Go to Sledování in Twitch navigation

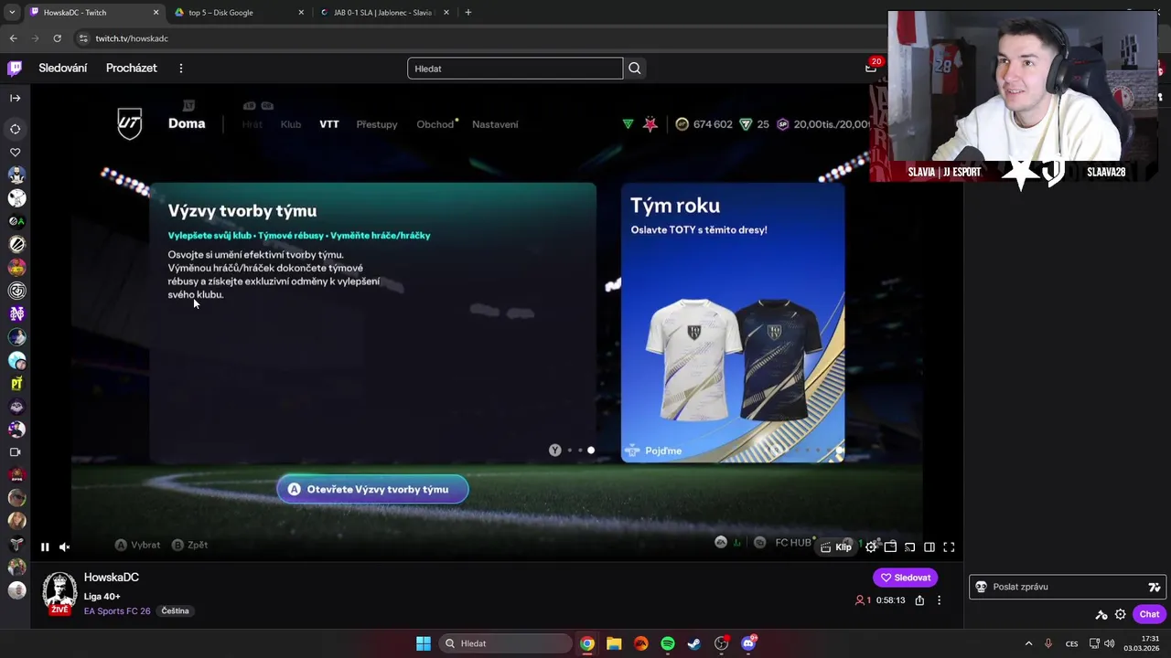(x=63, y=69)
